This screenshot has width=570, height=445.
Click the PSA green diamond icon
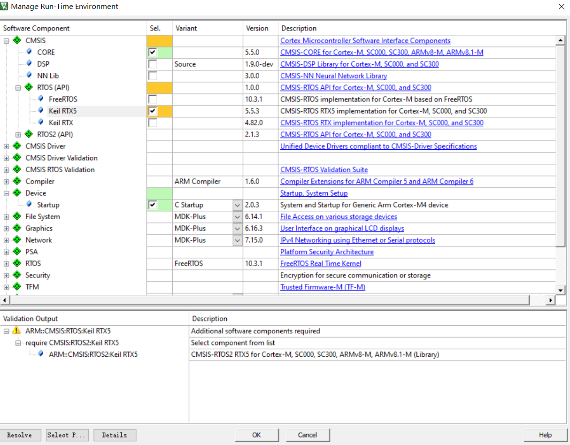[17, 252]
